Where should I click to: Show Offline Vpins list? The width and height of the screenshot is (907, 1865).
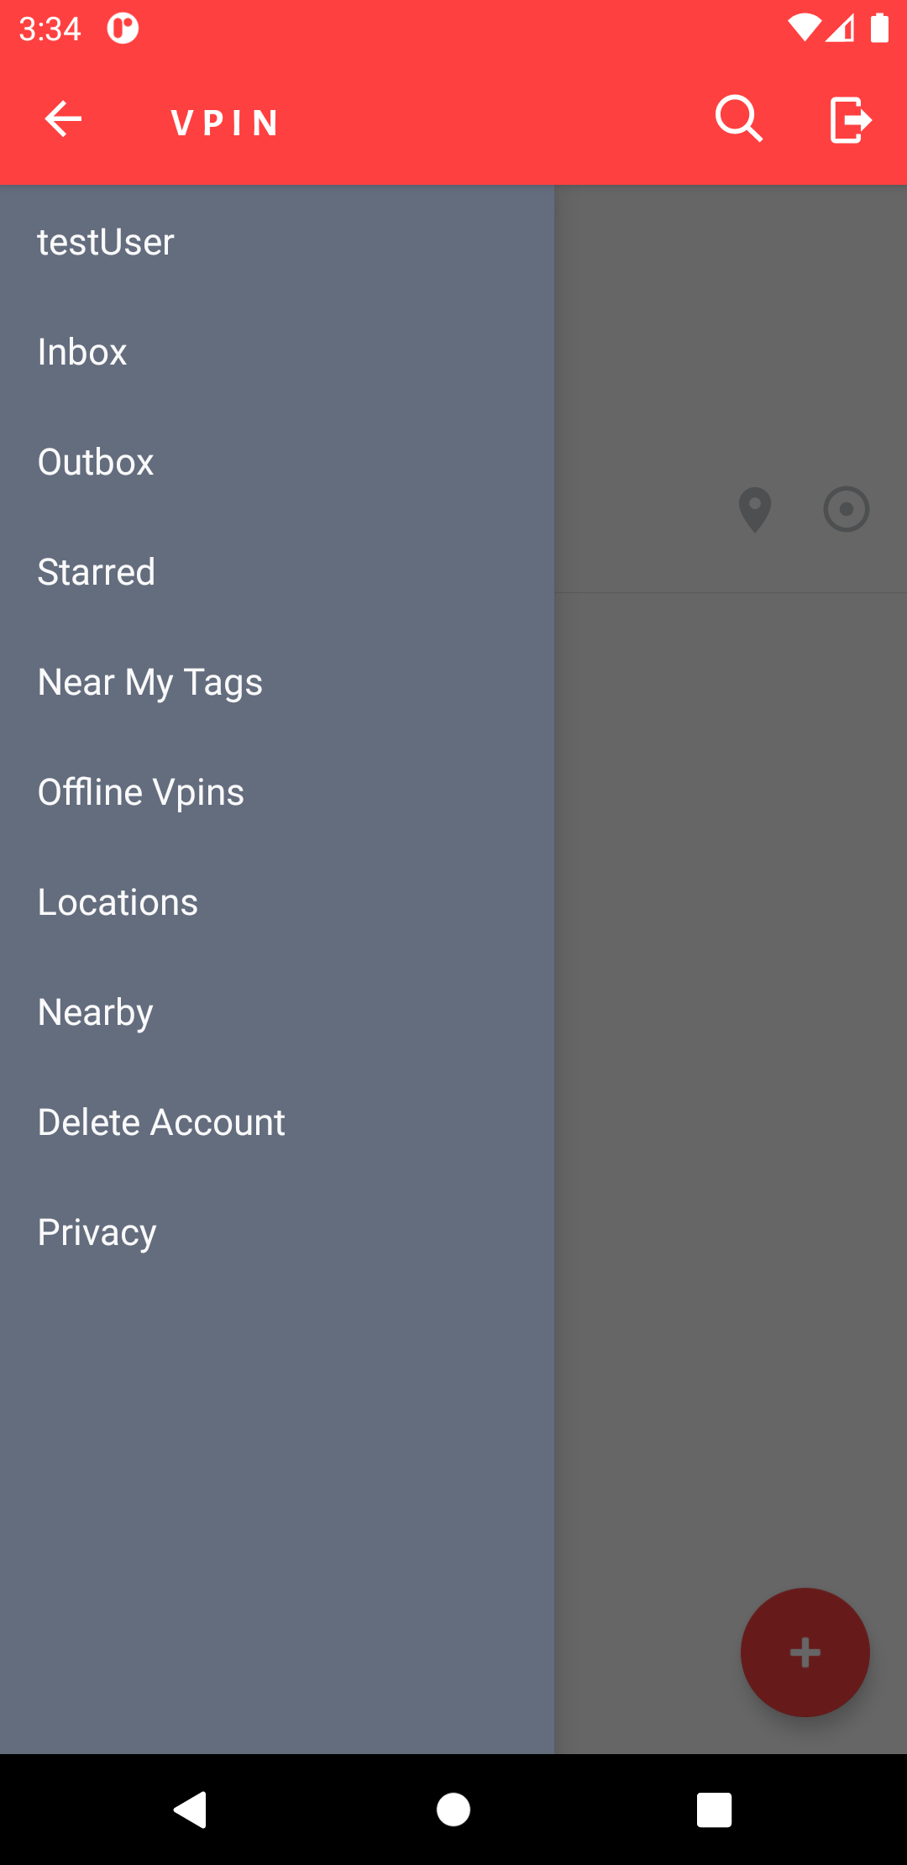click(x=141, y=793)
